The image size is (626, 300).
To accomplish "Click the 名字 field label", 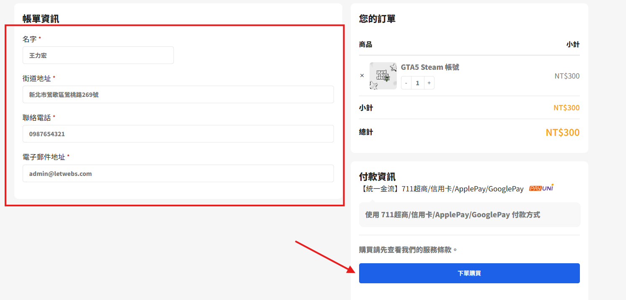I will 29,39.
